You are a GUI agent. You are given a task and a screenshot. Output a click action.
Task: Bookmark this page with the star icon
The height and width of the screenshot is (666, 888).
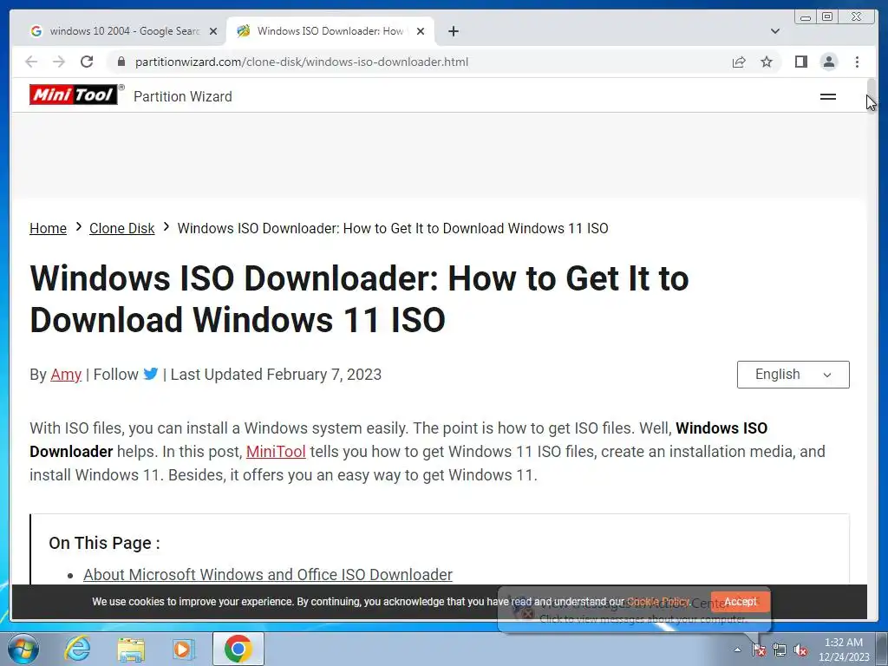click(767, 62)
